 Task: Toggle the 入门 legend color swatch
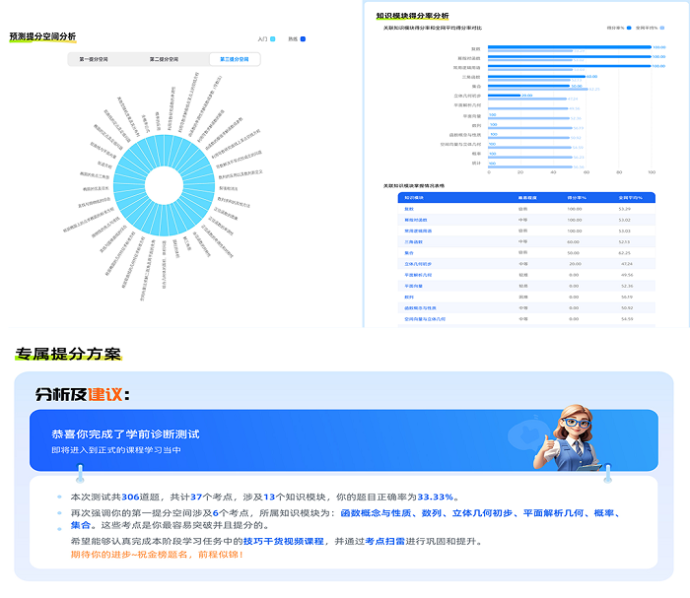click(272, 39)
